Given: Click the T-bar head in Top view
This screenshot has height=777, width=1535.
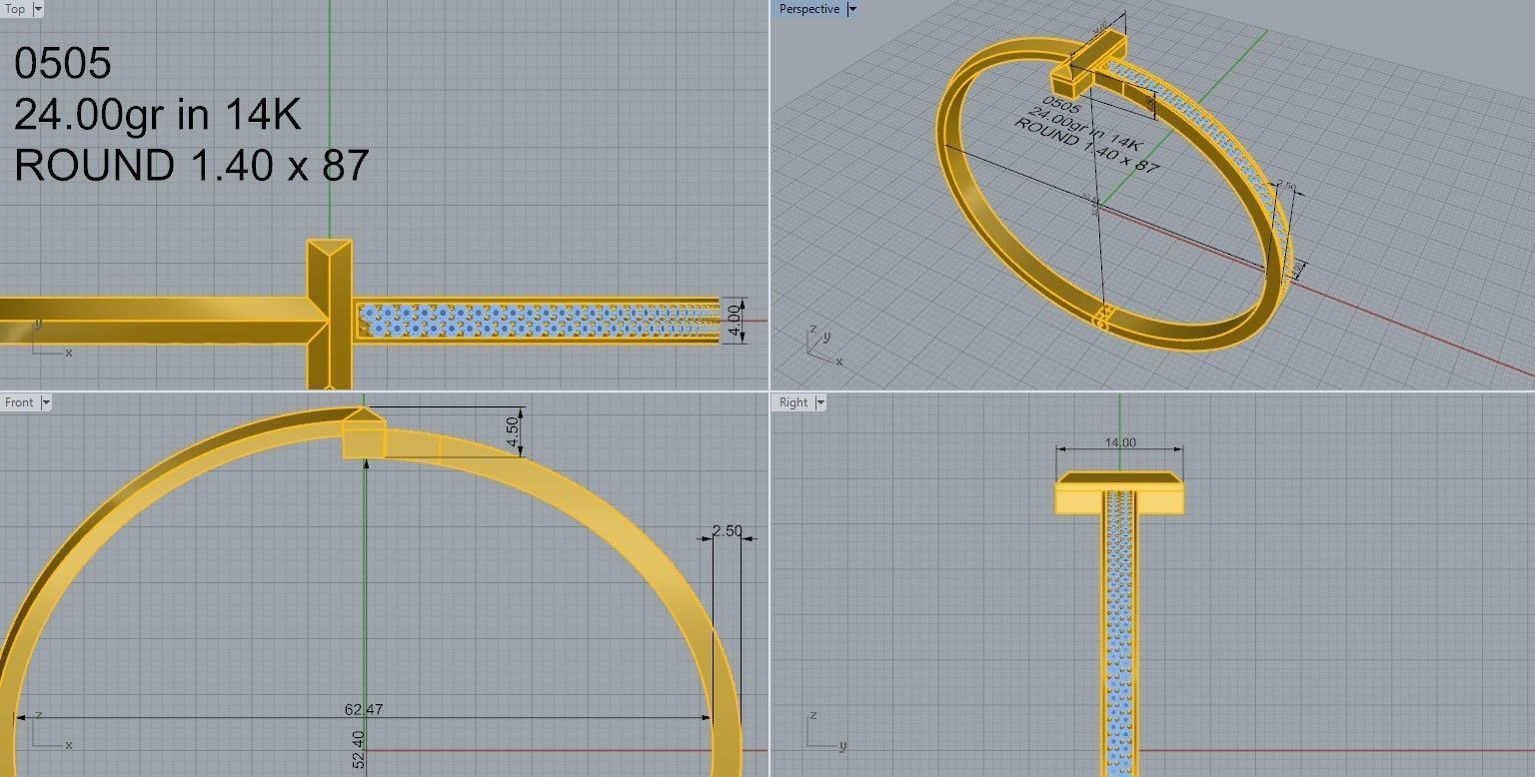Looking at the screenshot, I should tap(330, 314).
